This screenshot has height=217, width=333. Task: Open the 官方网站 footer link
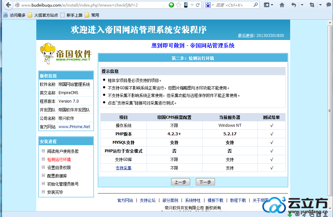[125, 200]
